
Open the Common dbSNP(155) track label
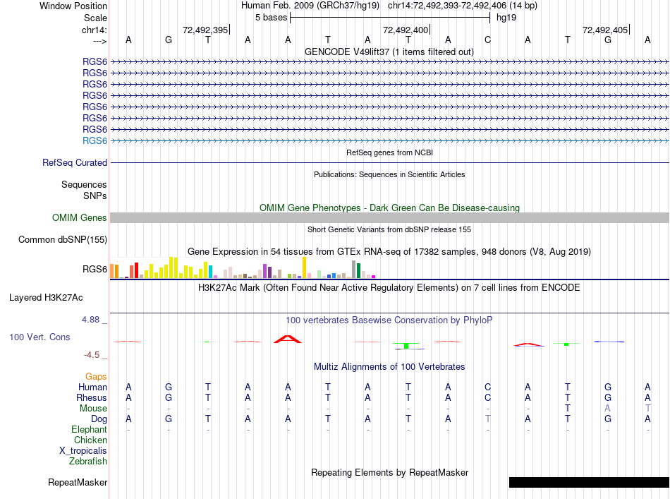62,239
